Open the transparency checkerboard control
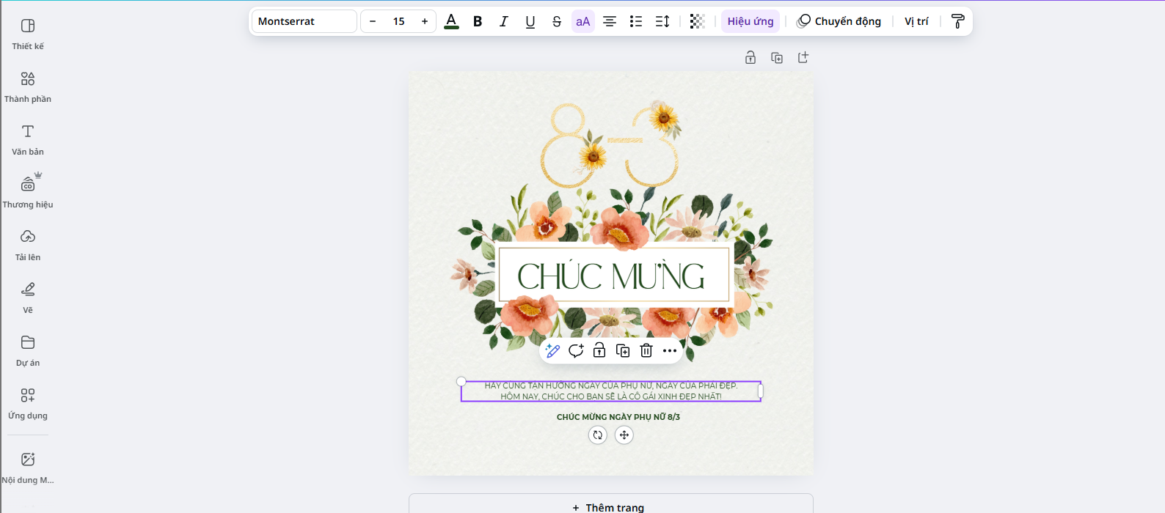 697,21
